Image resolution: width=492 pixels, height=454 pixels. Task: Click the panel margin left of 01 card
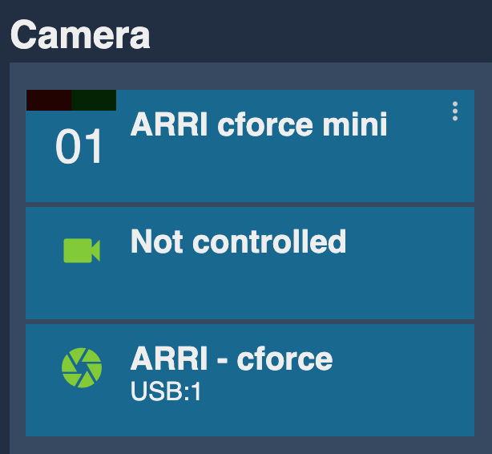pyautogui.click(x=18, y=146)
